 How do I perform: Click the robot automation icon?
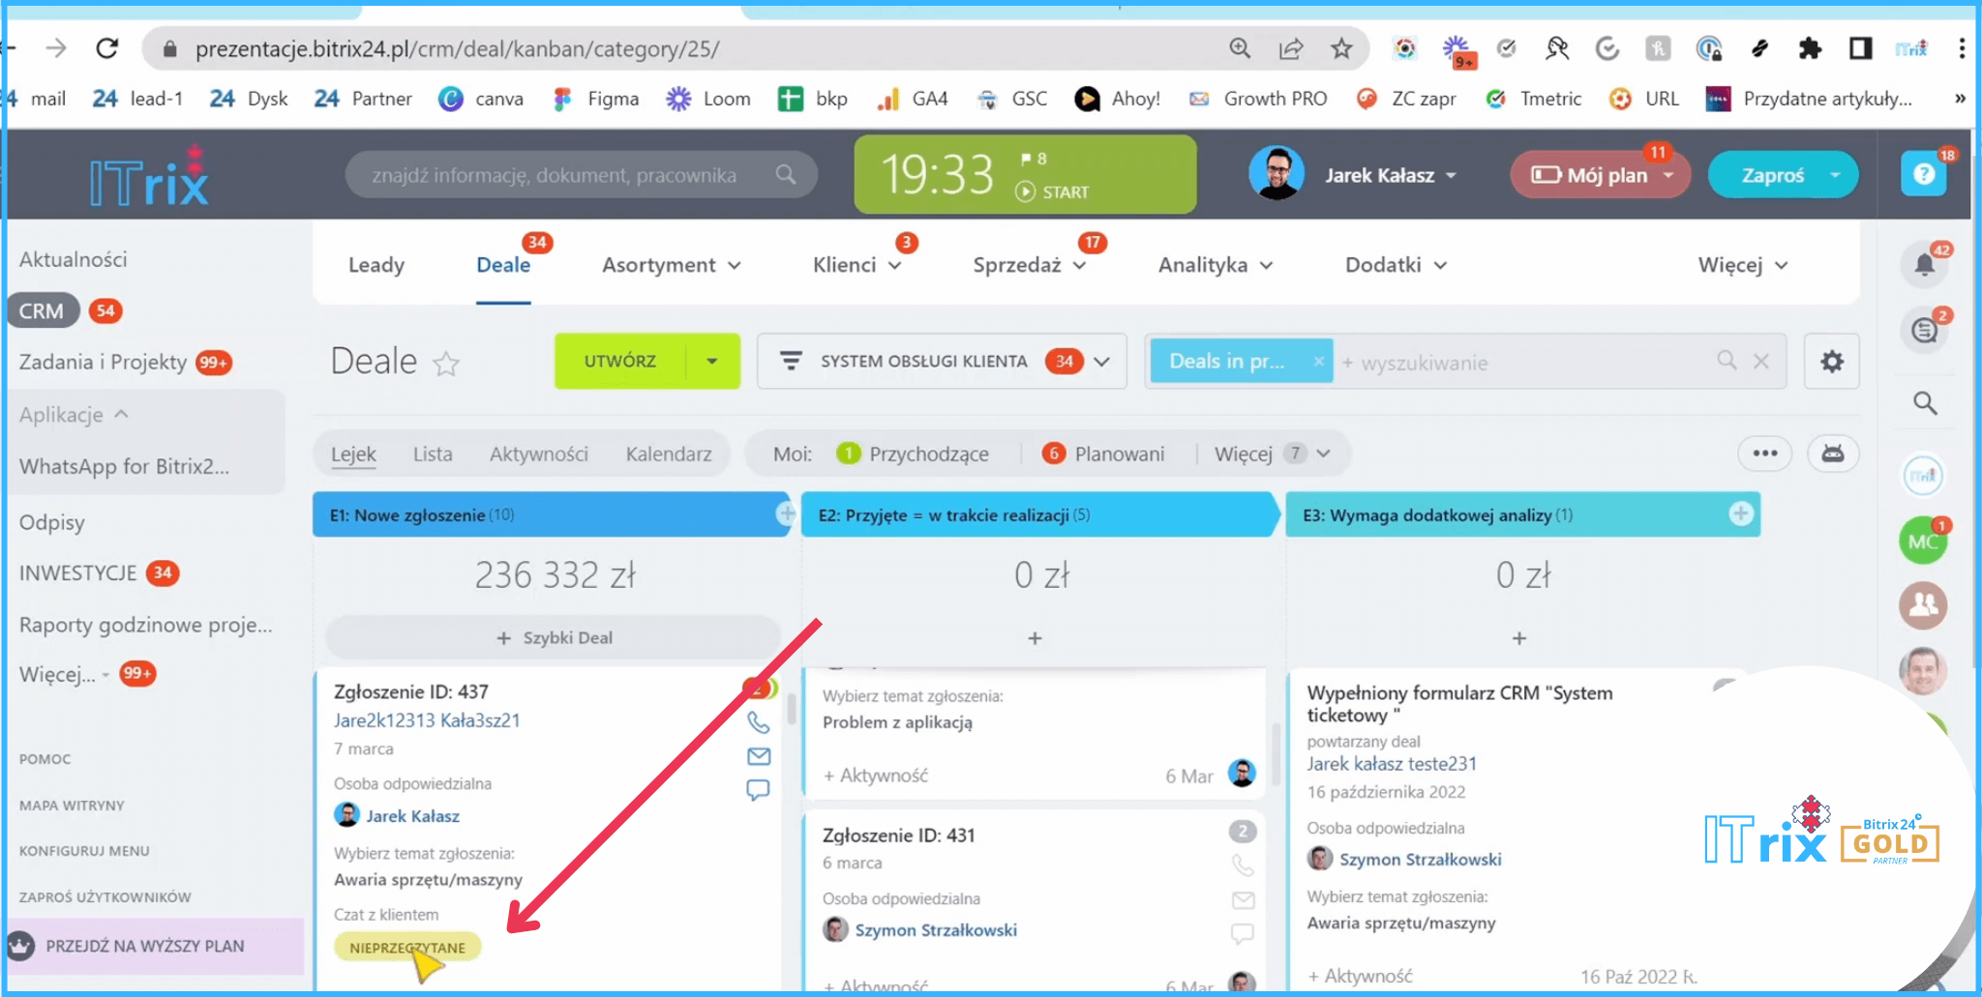(x=1832, y=454)
